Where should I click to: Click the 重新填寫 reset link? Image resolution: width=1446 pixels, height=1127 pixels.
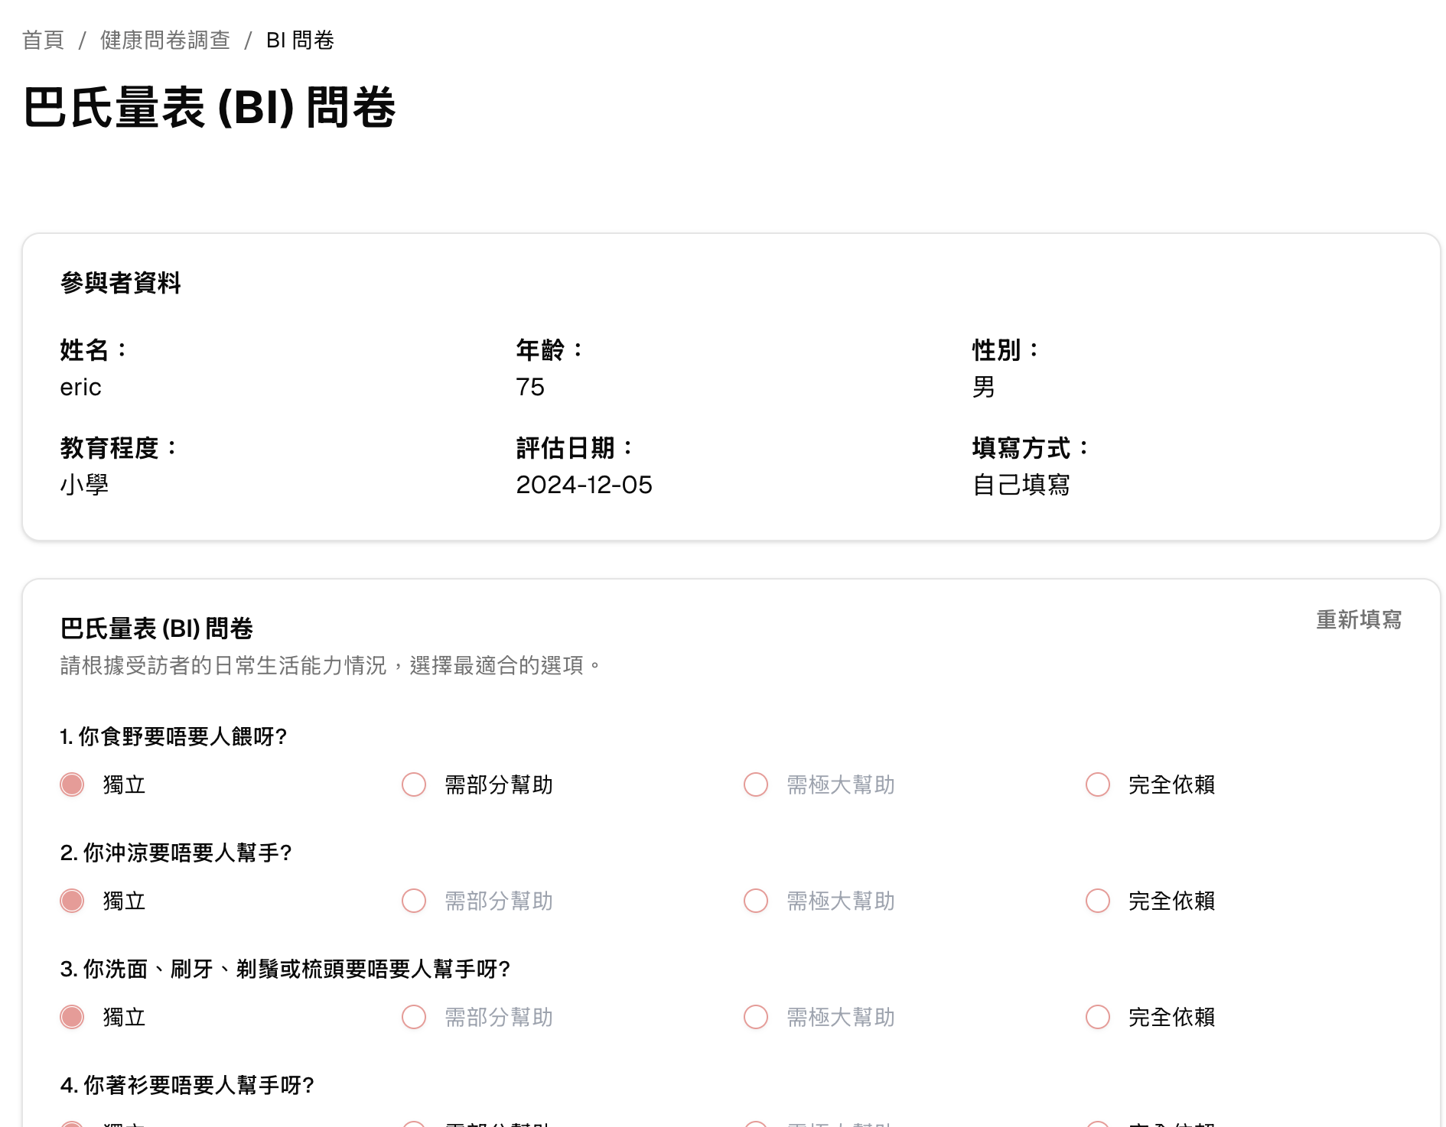coord(1358,621)
